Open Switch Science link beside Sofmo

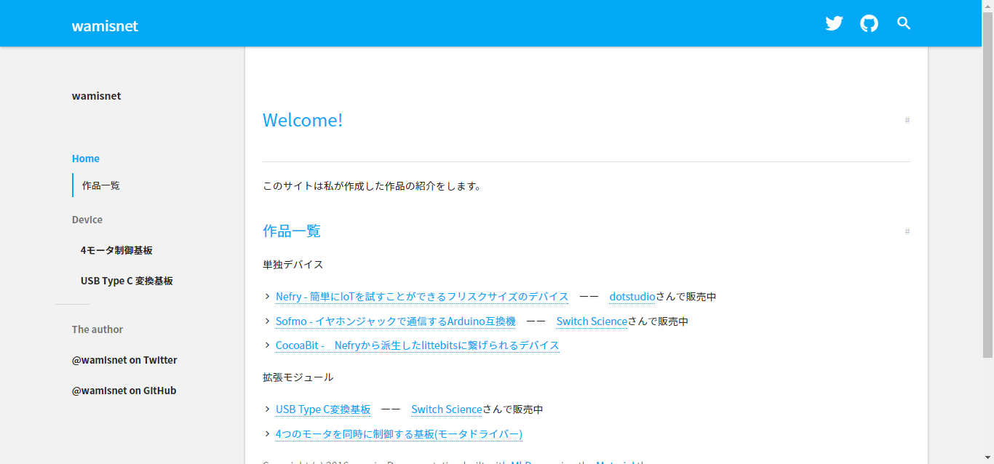pyautogui.click(x=592, y=321)
